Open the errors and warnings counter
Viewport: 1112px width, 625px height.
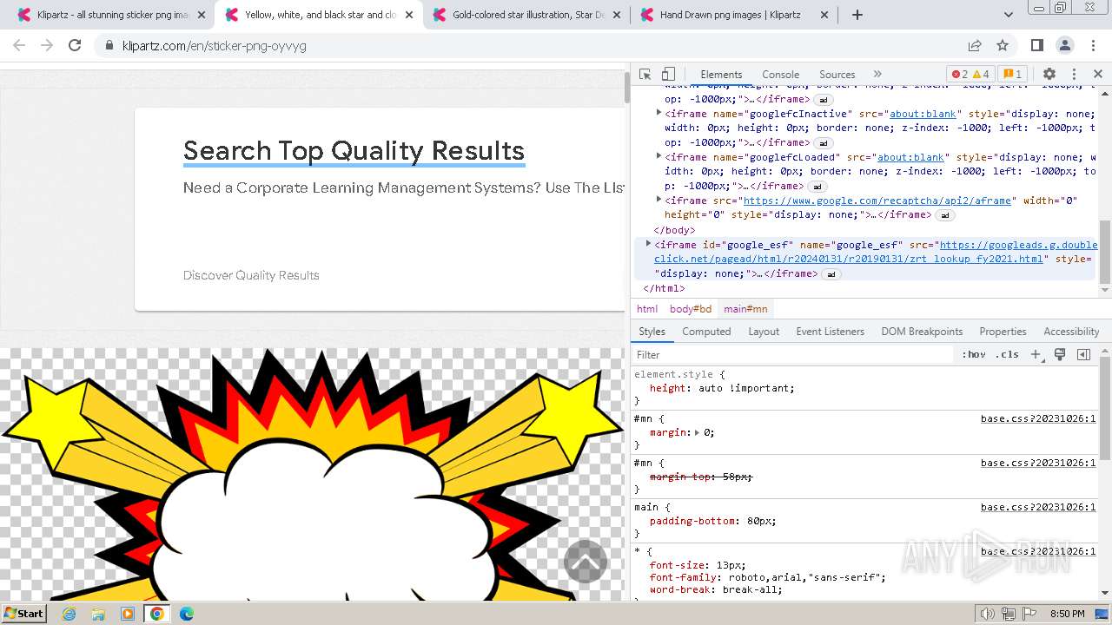(x=970, y=74)
